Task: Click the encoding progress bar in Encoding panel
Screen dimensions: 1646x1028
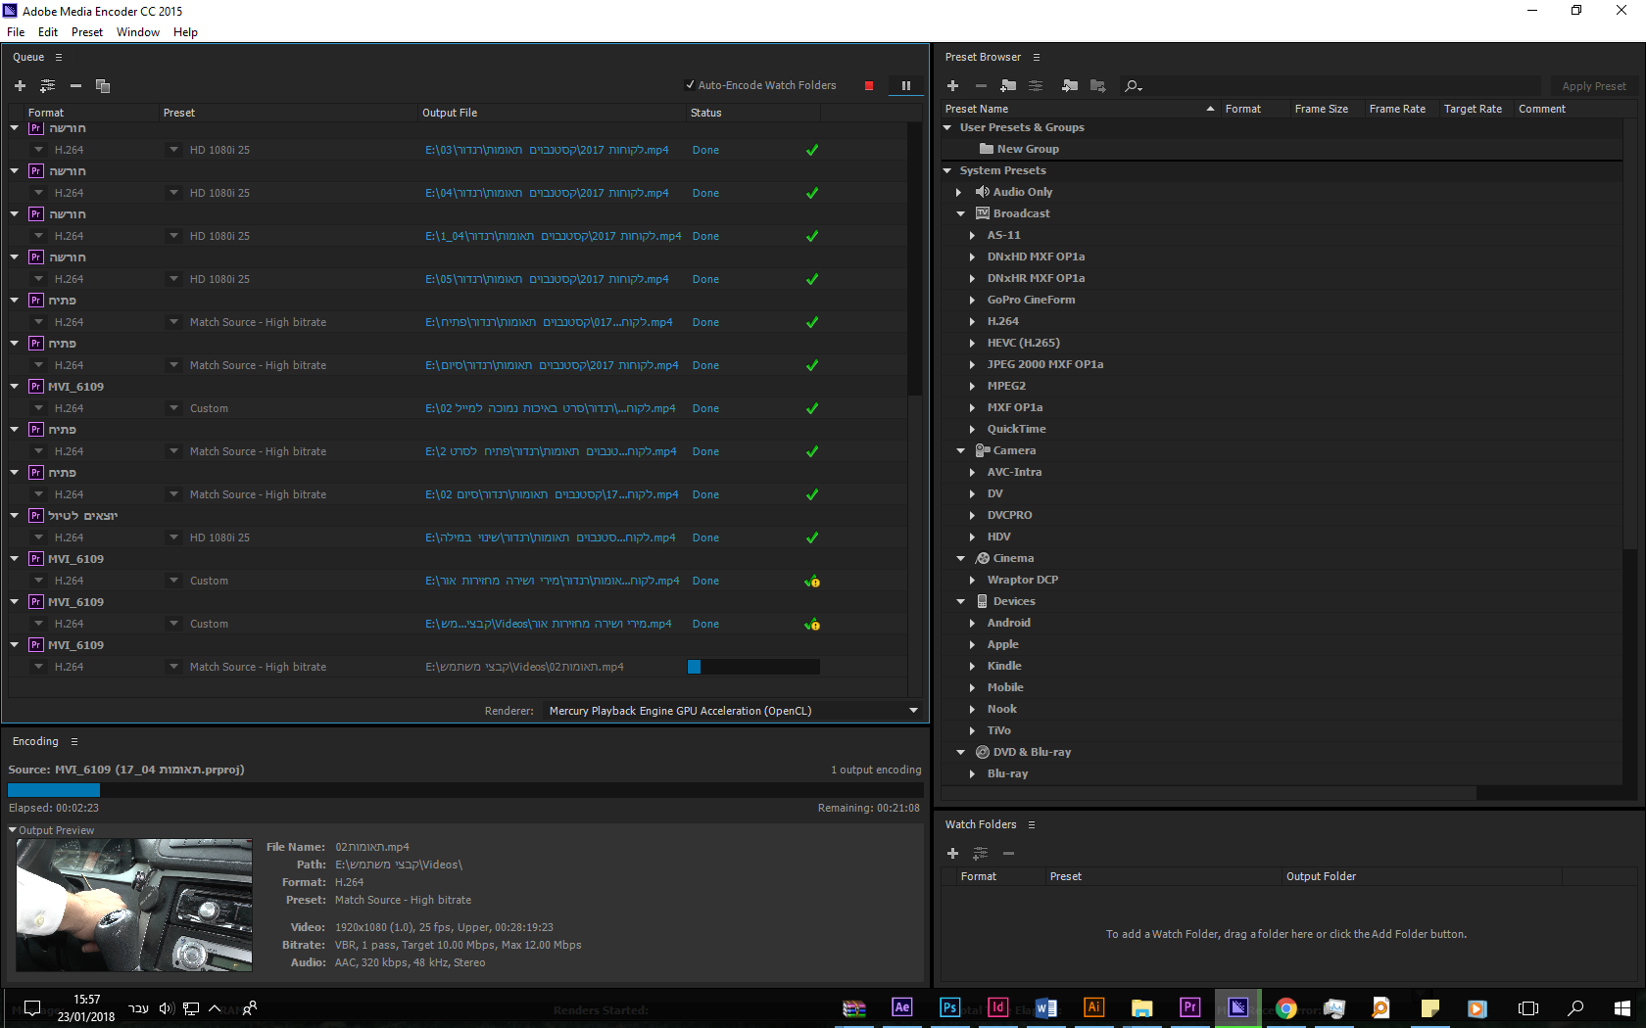Action: [x=464, y=790]
